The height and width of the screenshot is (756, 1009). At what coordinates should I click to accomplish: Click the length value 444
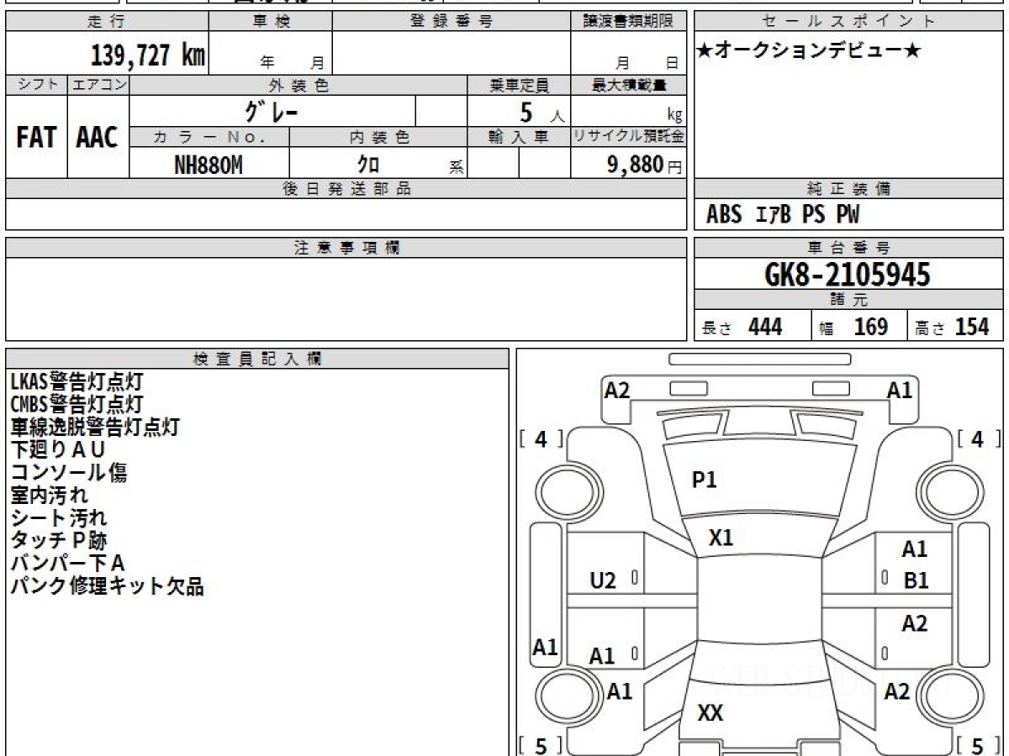[765, 327]
